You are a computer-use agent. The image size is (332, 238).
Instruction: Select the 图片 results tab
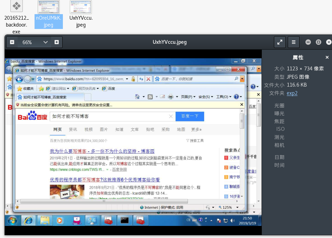point(104,130)
